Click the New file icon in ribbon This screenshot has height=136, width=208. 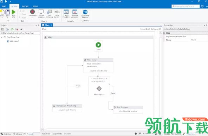[2, 12]
